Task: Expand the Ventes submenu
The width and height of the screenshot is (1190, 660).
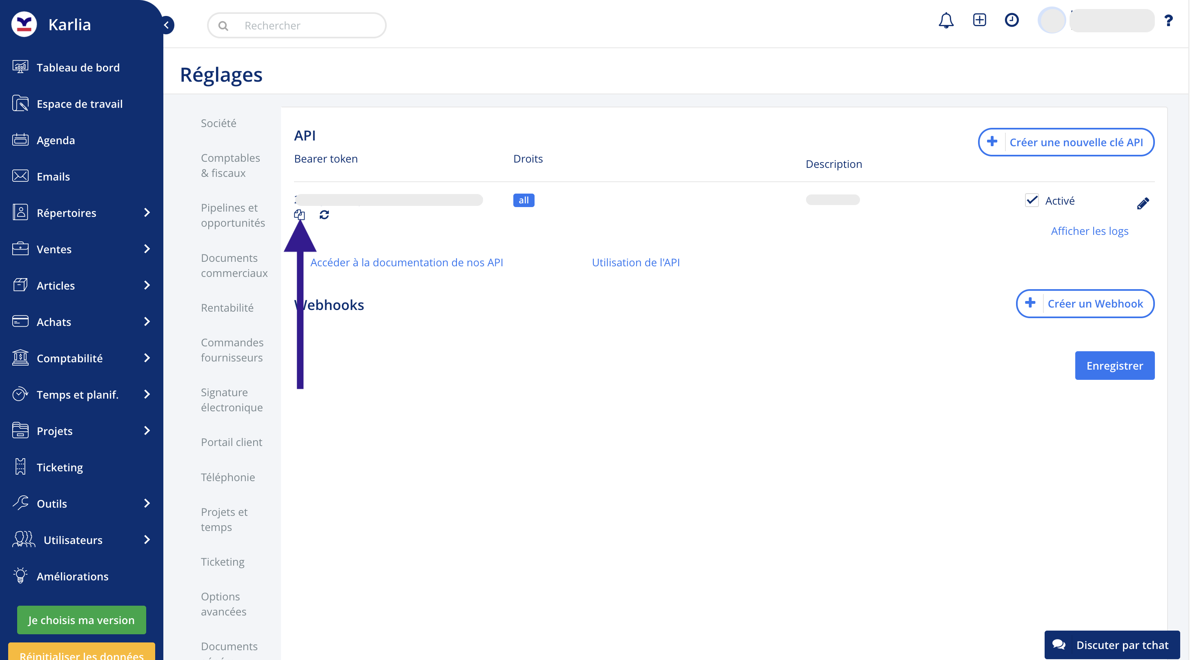Action: coord(147,249)
